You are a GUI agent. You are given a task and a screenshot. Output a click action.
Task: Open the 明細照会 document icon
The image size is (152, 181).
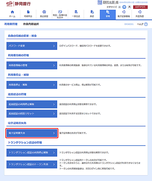pyautogui.click(x=28, y=12)
